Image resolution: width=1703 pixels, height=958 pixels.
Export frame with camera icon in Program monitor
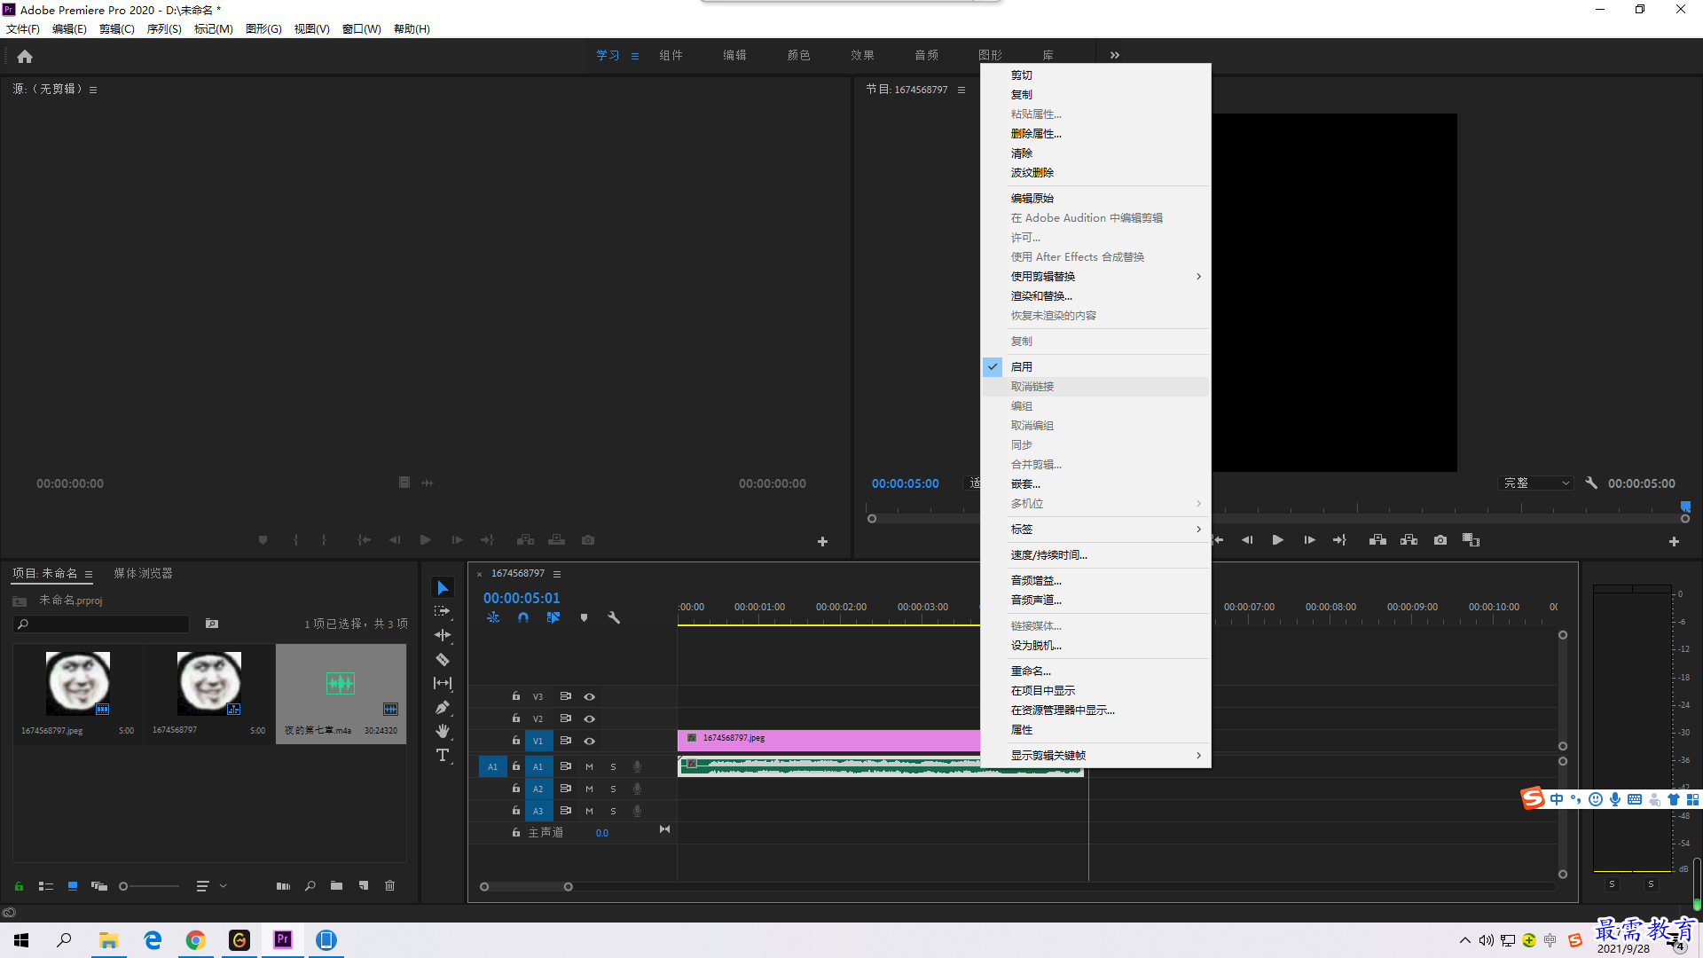click(x=1440, y=540)
